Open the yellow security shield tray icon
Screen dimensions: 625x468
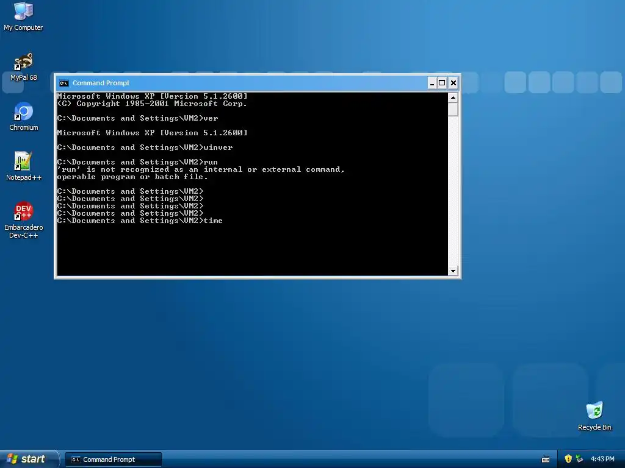click(568, 459)
